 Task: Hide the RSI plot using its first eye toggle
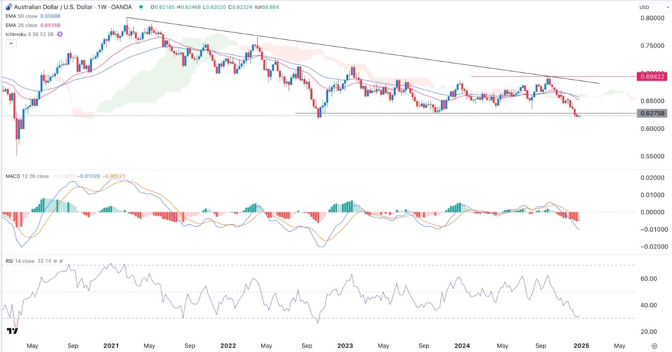point(55,261)
